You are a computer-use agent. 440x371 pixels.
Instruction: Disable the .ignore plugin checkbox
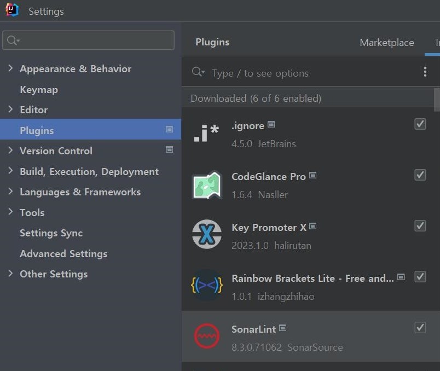pyautogui.click(x=420, y=124)
